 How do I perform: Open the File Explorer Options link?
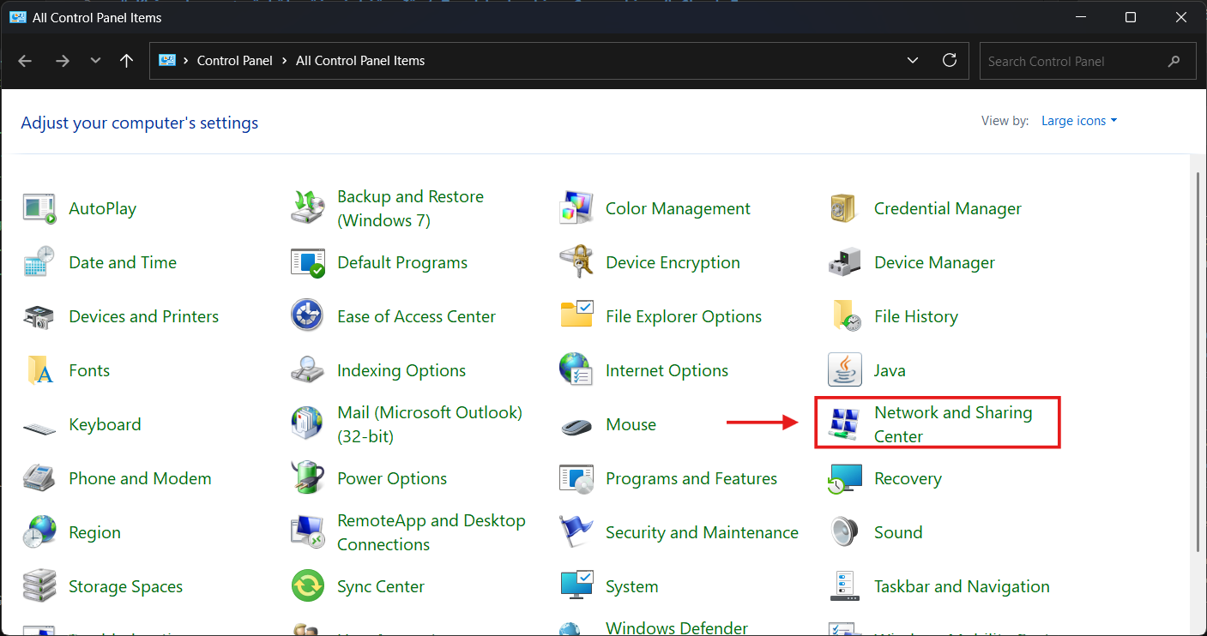[x=684, y=316]
